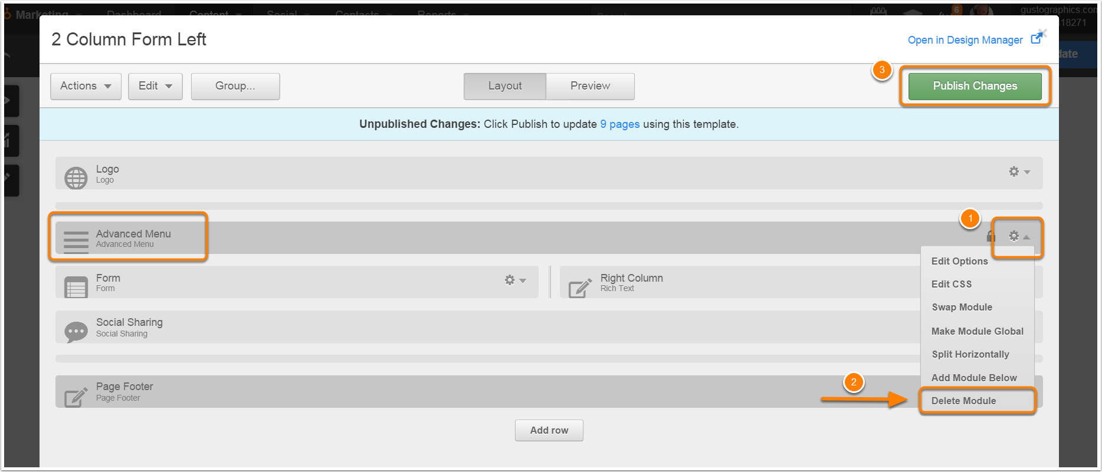Select the Right Column module title
Viewport: 1102px width, 472px height.
coord(631,278)
